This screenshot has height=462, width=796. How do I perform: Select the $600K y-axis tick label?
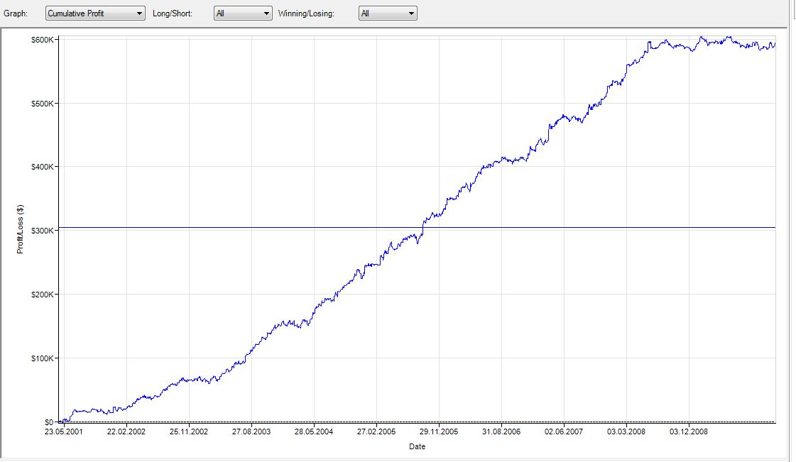coord(41,40)
